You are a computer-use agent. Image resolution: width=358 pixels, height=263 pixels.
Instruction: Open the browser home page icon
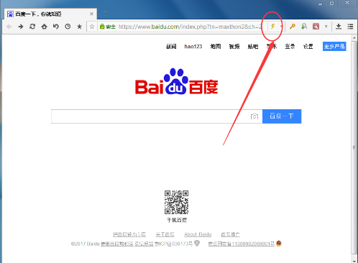(44, 27)
